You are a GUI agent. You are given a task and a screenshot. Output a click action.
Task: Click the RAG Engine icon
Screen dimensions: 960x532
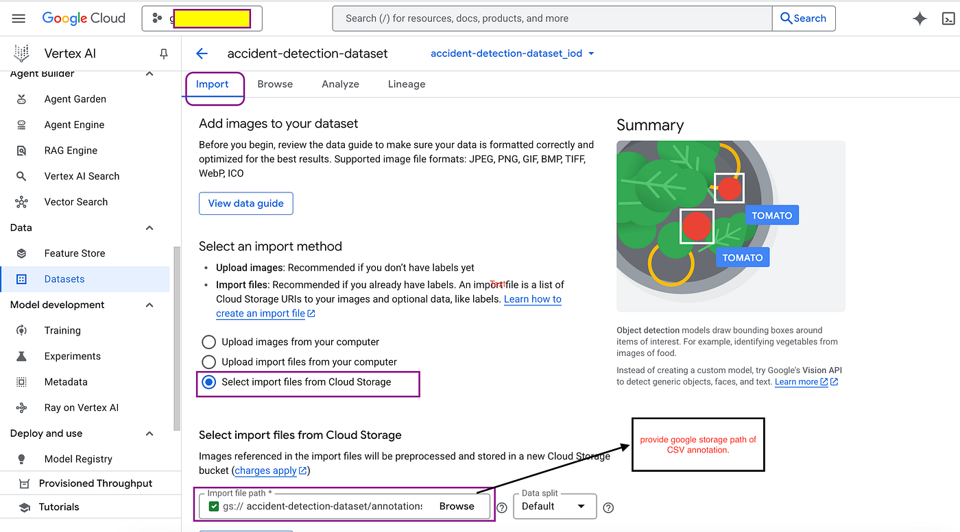click(21, 151)
